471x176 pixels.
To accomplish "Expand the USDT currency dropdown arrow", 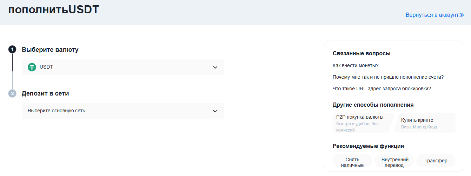I will pos(215,67).
